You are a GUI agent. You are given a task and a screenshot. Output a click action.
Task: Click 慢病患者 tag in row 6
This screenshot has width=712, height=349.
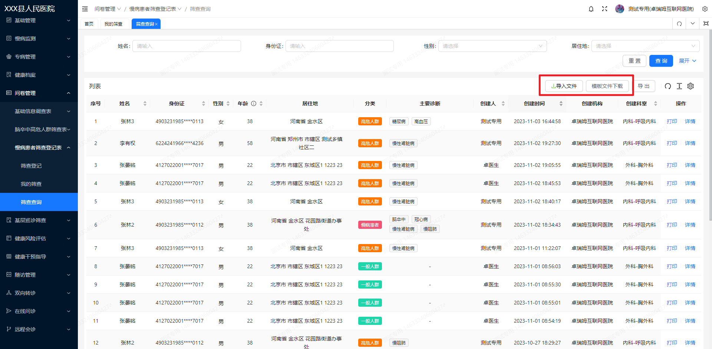[x=370, y=225]
